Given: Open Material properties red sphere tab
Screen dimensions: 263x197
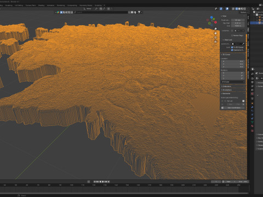Looking at the screenshot, I should click(x=252, y=126).
